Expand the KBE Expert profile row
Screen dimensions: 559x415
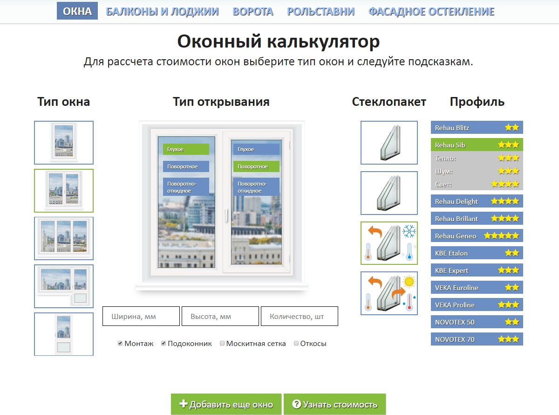(477, 270)
